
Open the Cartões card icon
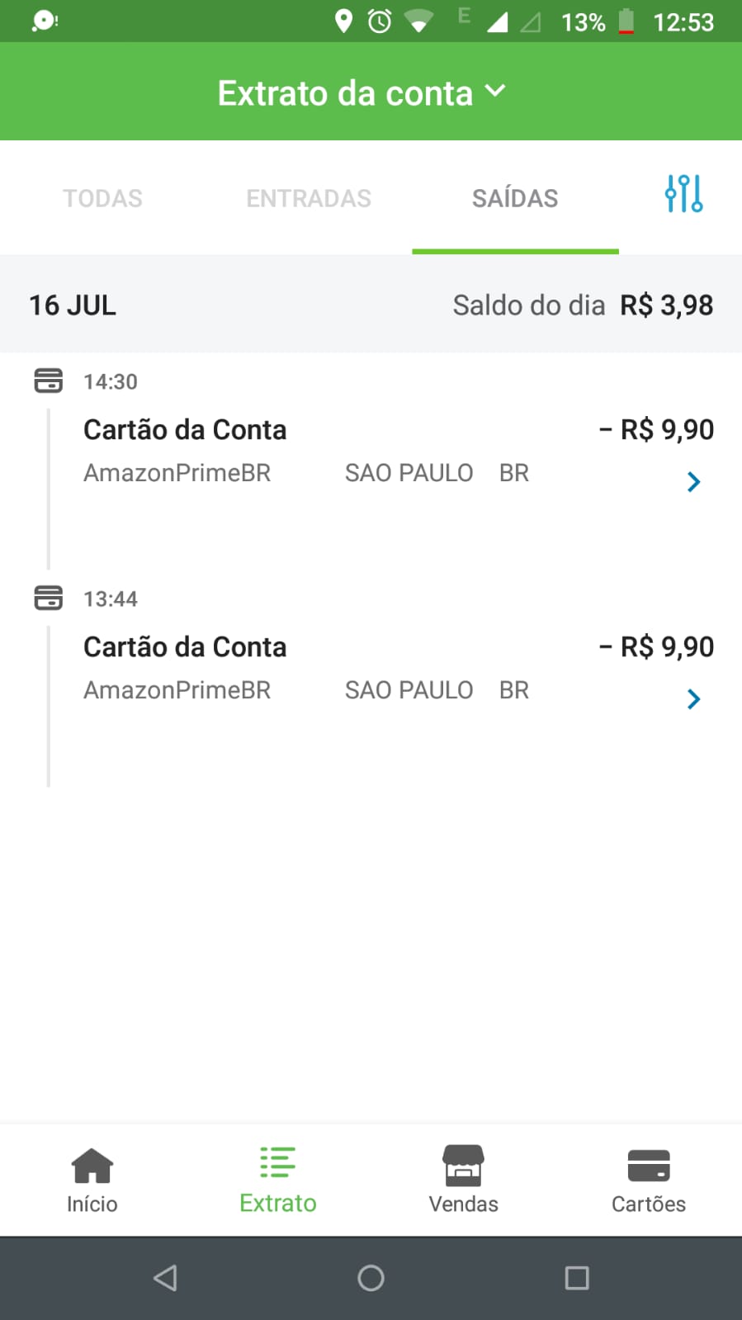[x=649, y=1165]
